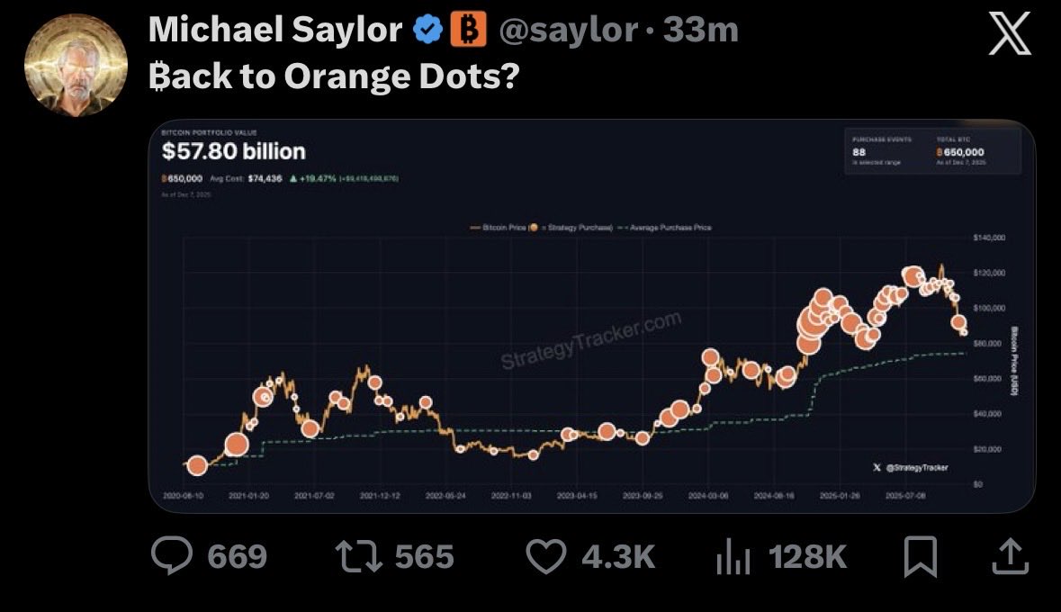Open view analytics bar chart icon
Screen dimensions: 1061x612
[733, 557]
